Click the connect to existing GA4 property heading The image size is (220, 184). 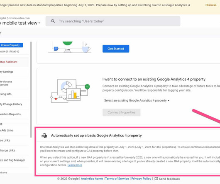[x=154, y=80]
